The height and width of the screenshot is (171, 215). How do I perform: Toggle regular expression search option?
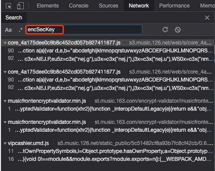click(21, 30)
